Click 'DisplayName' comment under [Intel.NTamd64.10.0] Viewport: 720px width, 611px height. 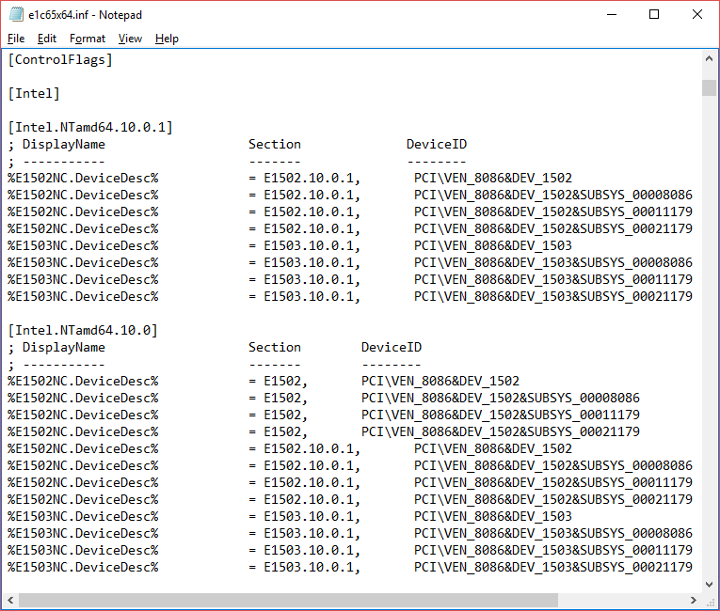coord(64,347)
